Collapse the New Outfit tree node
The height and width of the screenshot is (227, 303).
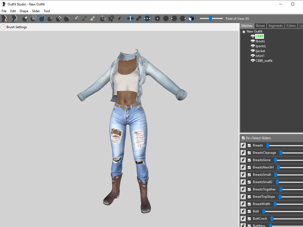pyautogui.click(x=244, y=32)
